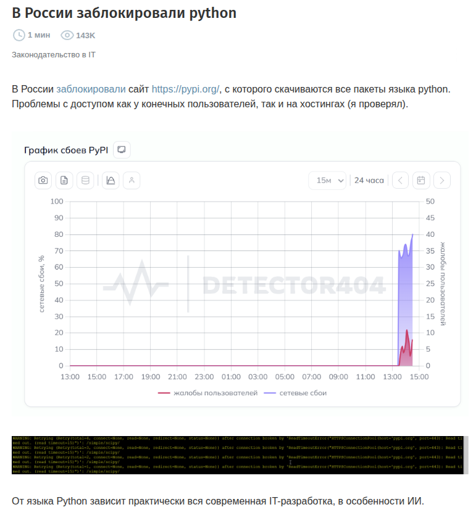Click the clock reading-time icon
The image size is (476, 523).
[19, 35]
